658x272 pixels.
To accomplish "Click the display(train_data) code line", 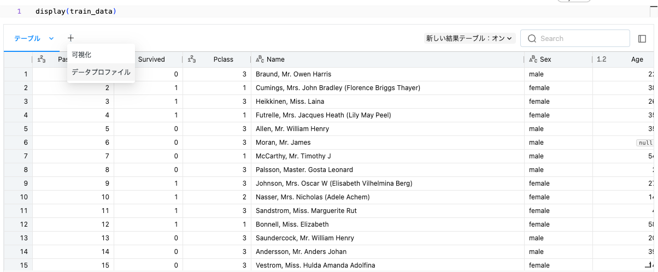I will tap(76, 11).
